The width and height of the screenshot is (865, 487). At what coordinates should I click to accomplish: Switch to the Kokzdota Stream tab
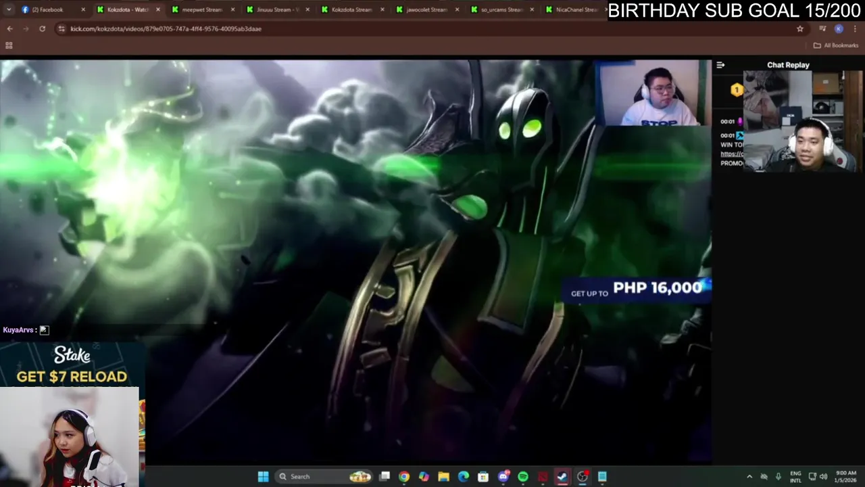351,9
